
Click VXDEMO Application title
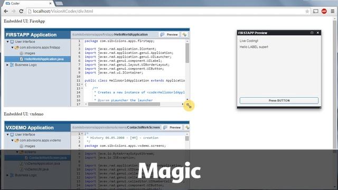[30, 128]
